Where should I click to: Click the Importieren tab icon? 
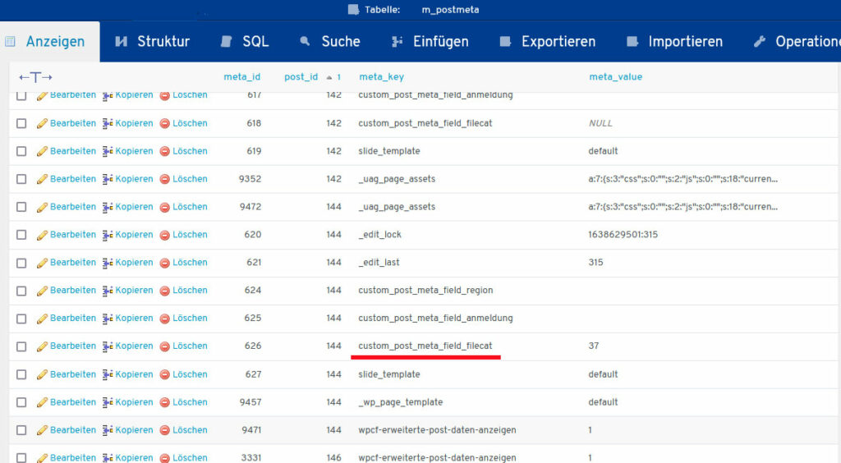point(632,41)
